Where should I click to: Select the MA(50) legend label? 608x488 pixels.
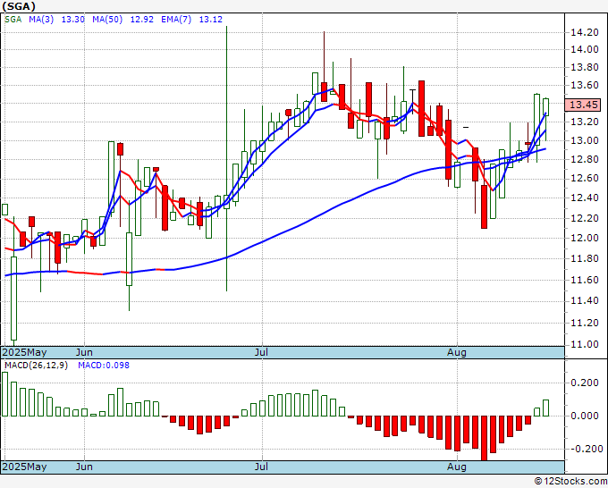click(107, 20)
